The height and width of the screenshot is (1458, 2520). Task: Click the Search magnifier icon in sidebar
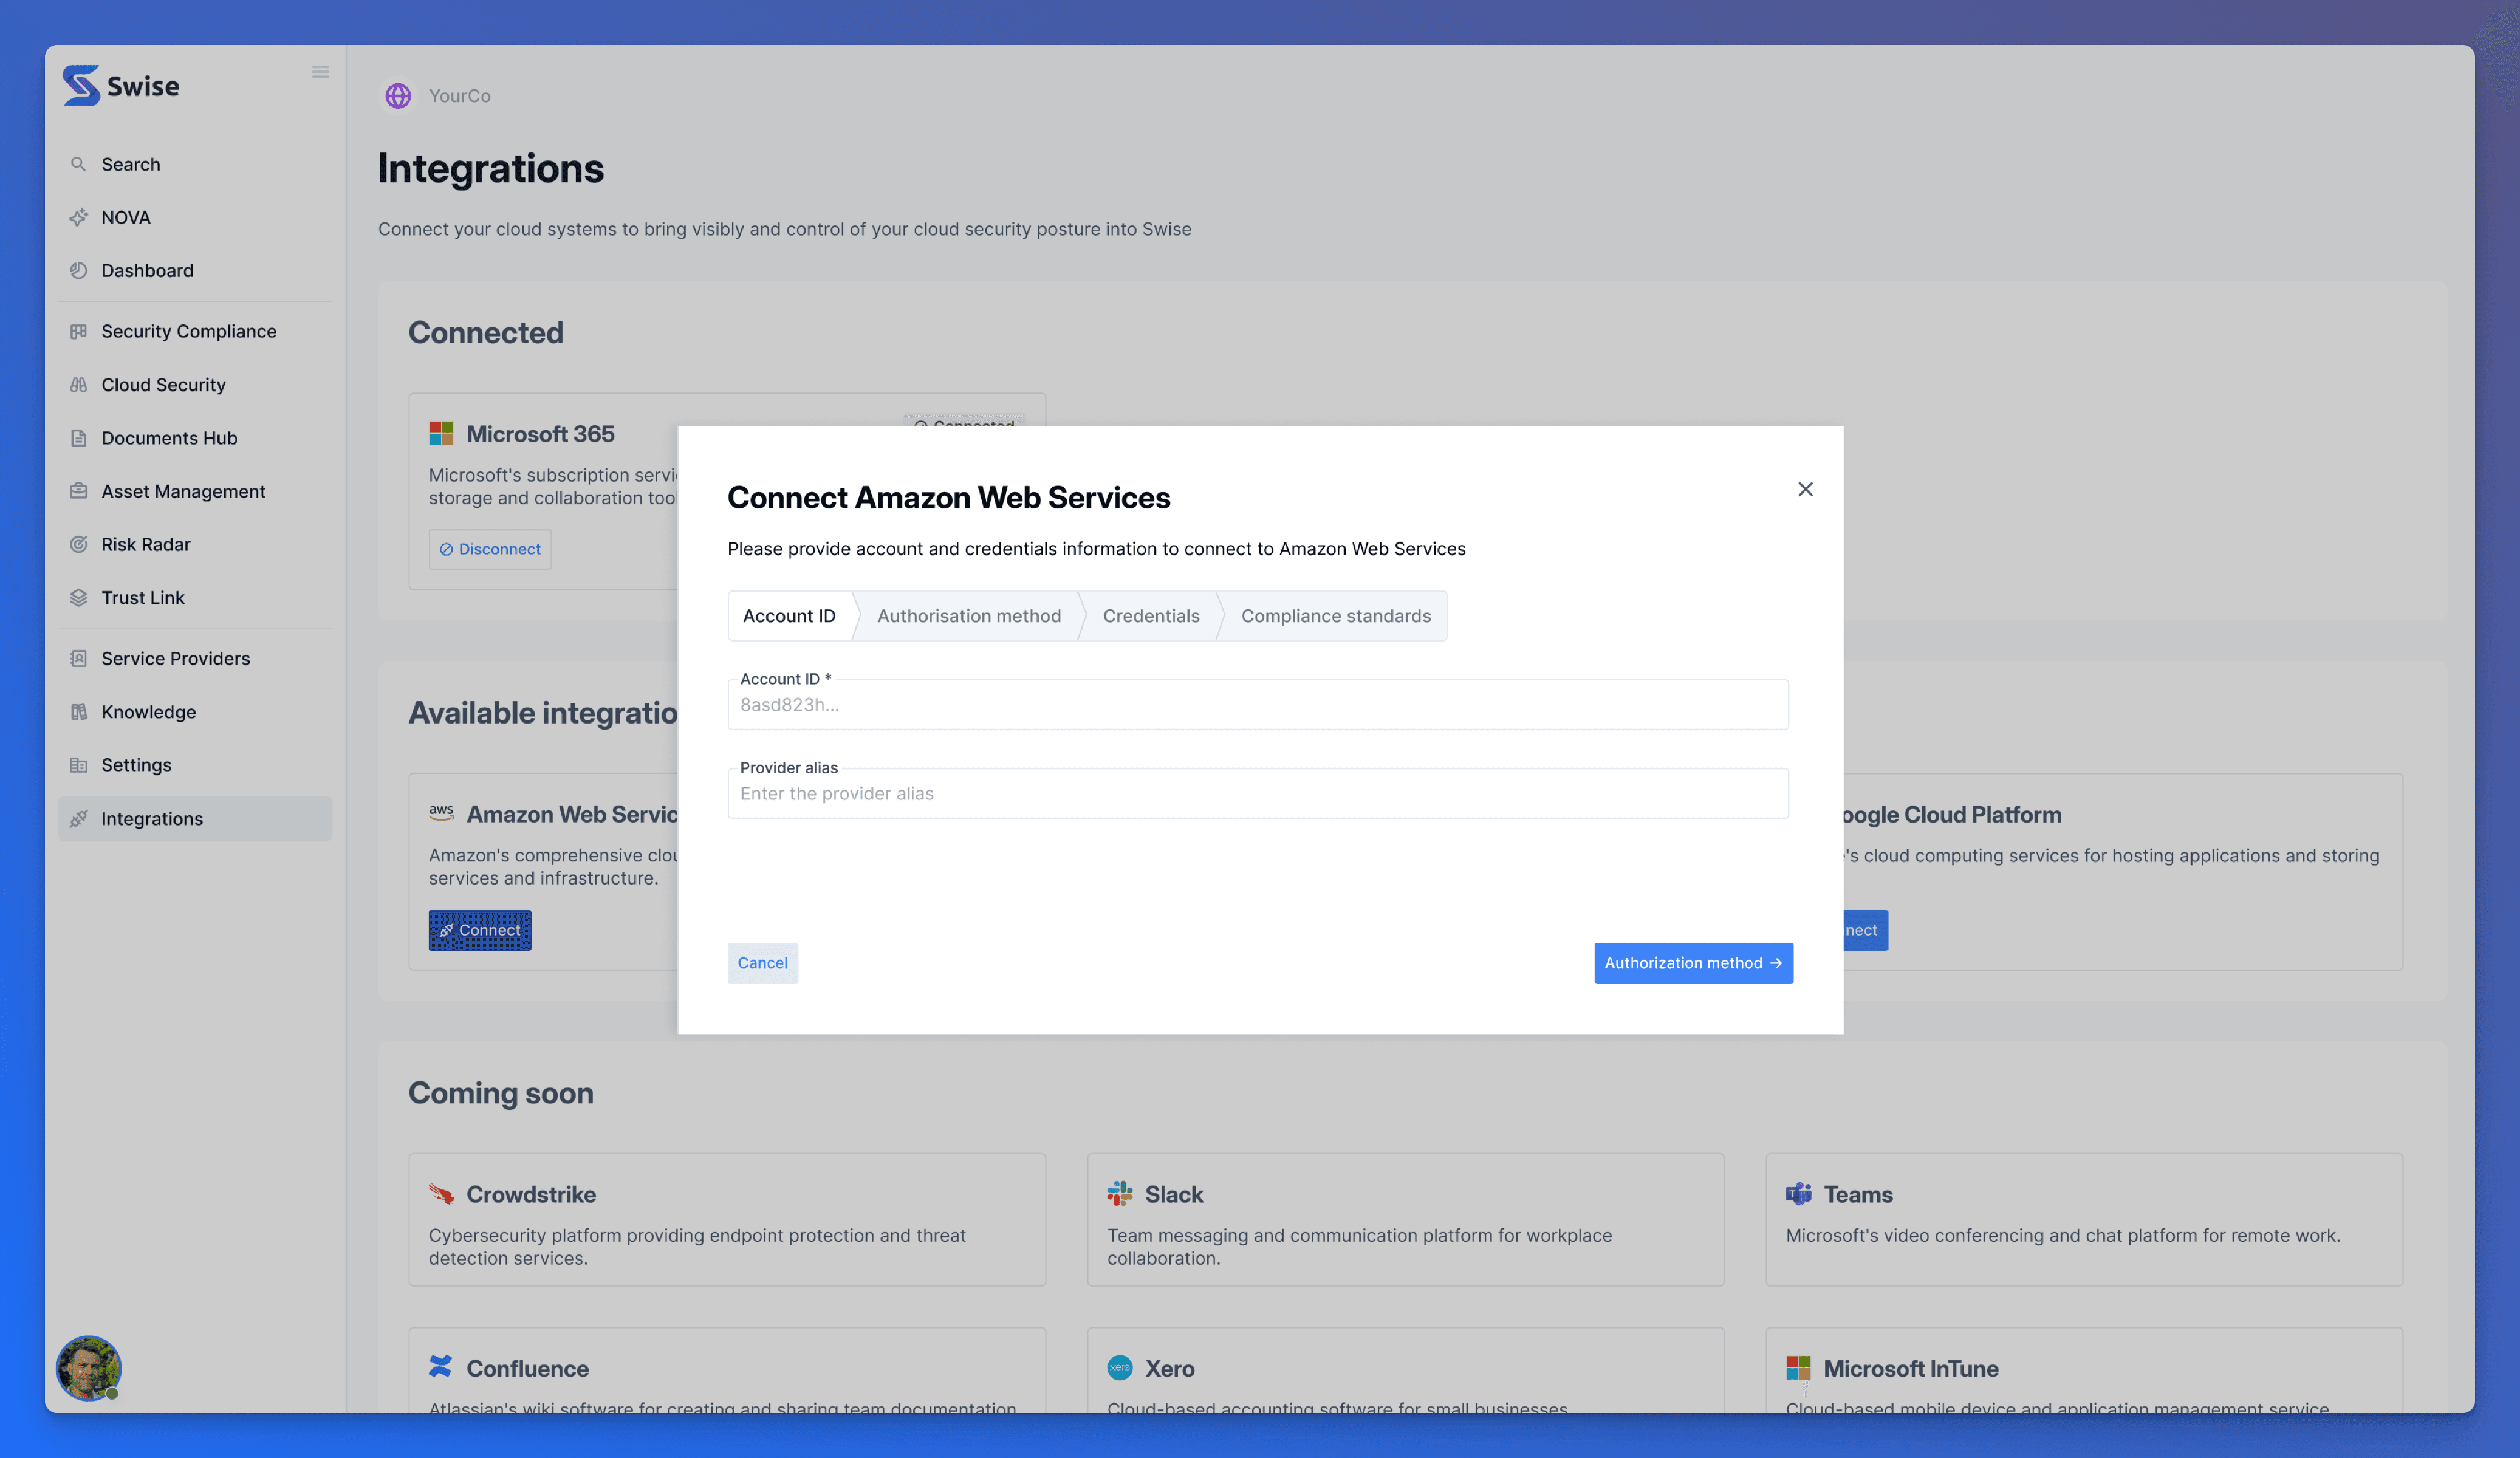pos(78,164)
